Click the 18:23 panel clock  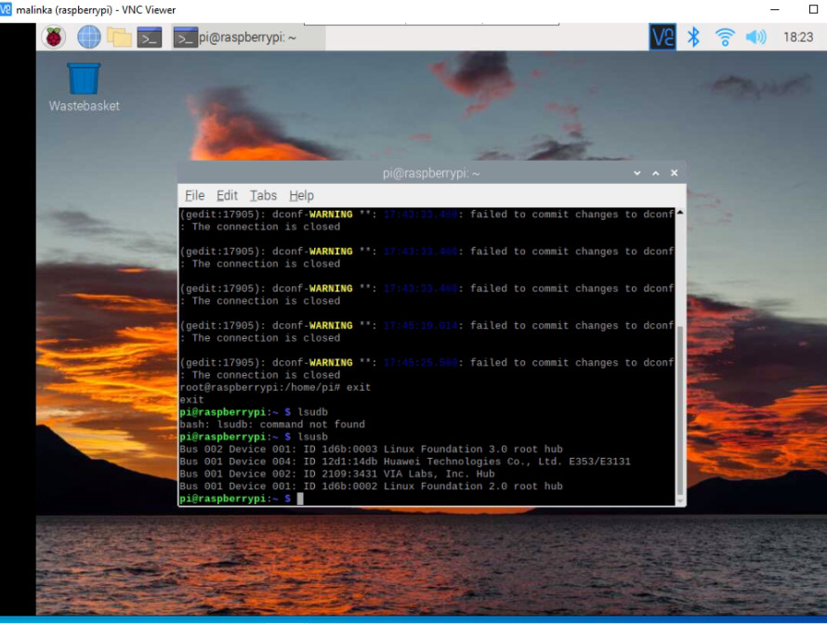click(x=798, y=37)
